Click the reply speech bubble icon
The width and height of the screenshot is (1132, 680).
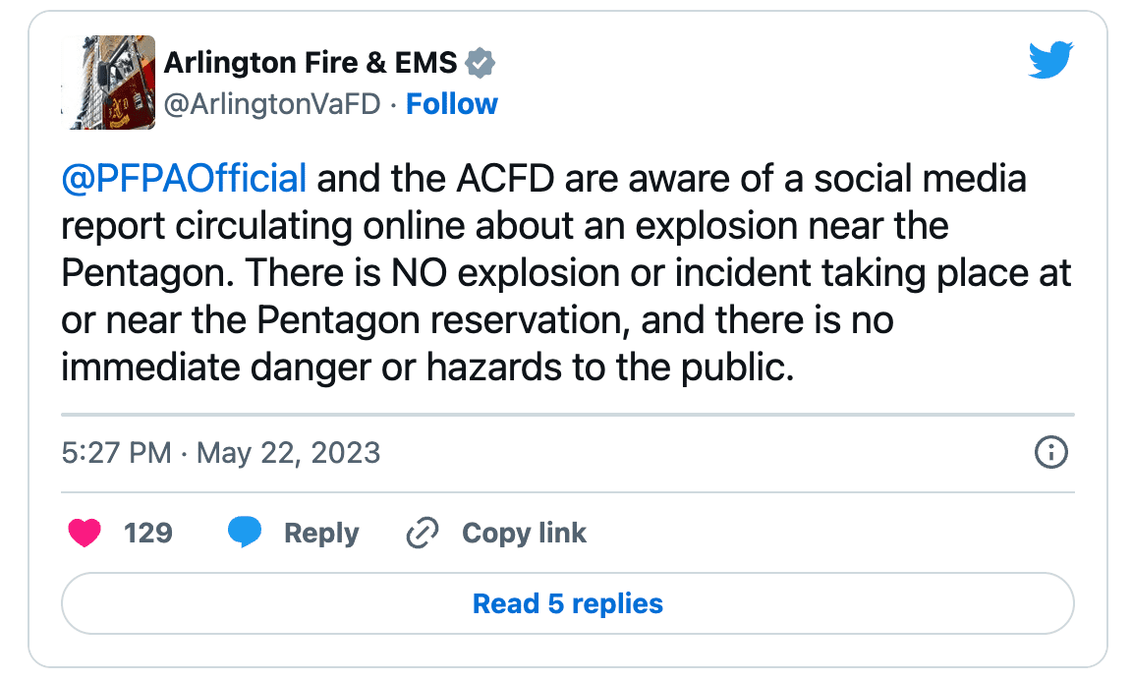pyautogui.click(x=246, y=532)
